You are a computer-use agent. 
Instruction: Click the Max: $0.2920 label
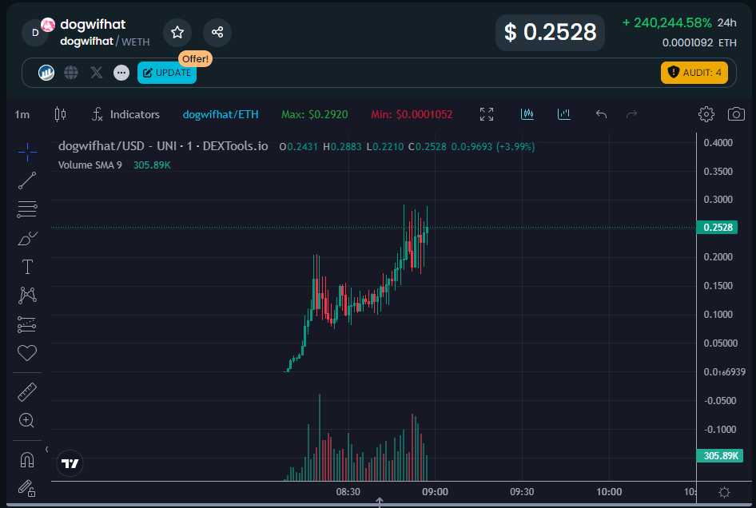pos(314,114)
